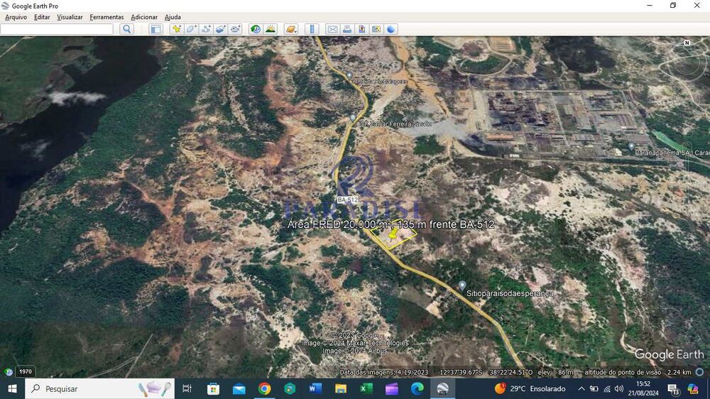This screenshot has width=710, height=399.
Task: Click the email share icon
Action: (x=332, y=29)
